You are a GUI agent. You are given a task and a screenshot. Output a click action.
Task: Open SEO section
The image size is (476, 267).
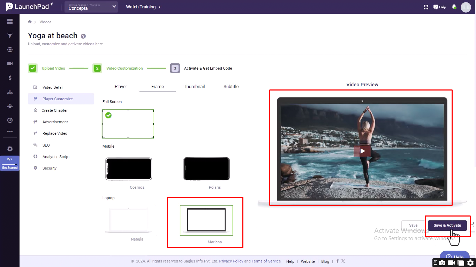point(61,145)
